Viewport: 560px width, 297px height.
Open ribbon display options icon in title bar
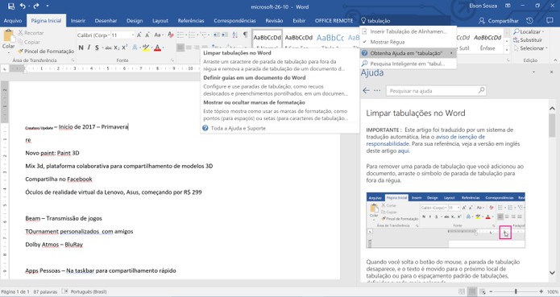click(x=508, y=6)
